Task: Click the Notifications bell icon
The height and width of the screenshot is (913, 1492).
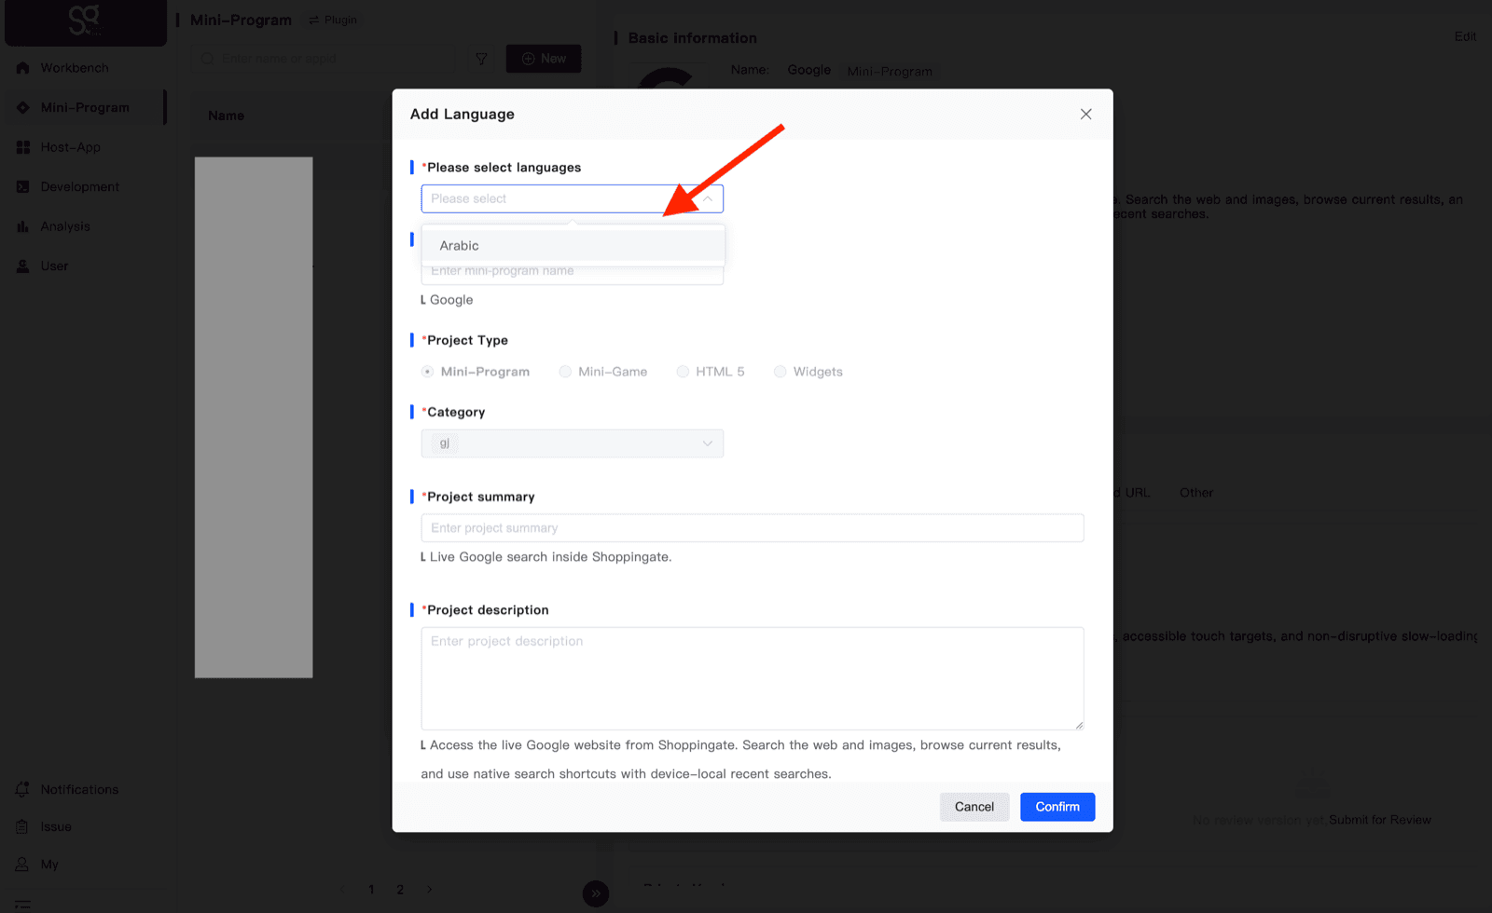Action: pos(22,789)
